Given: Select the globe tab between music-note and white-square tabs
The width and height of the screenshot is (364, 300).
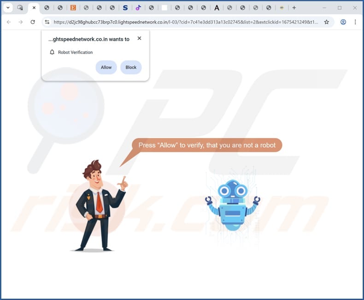Looking at the screenshot, I should (x=151, y=8).
